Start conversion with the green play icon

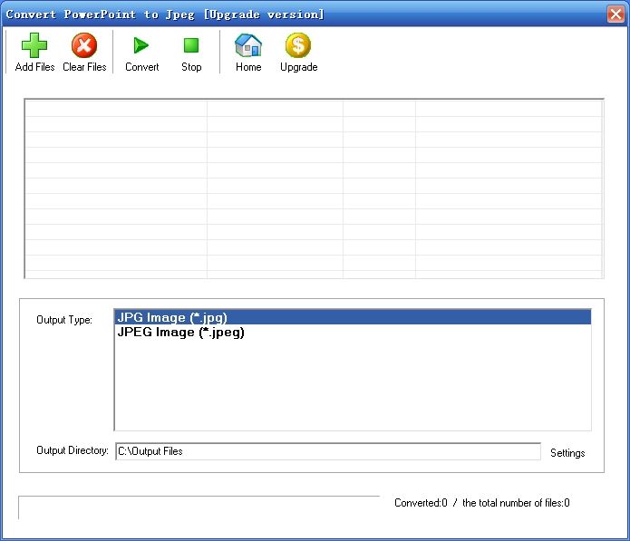point(141,46)
